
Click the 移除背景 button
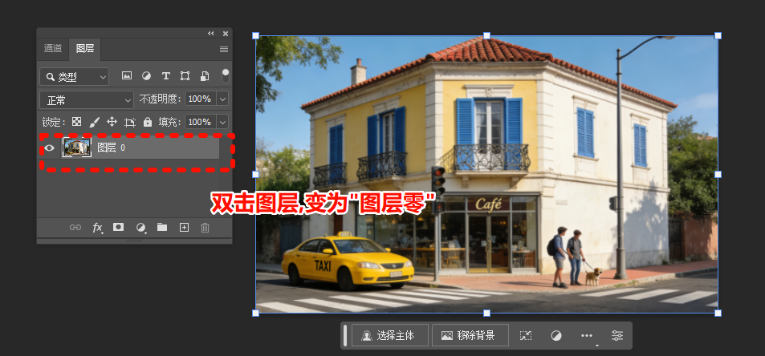point(469,335)
